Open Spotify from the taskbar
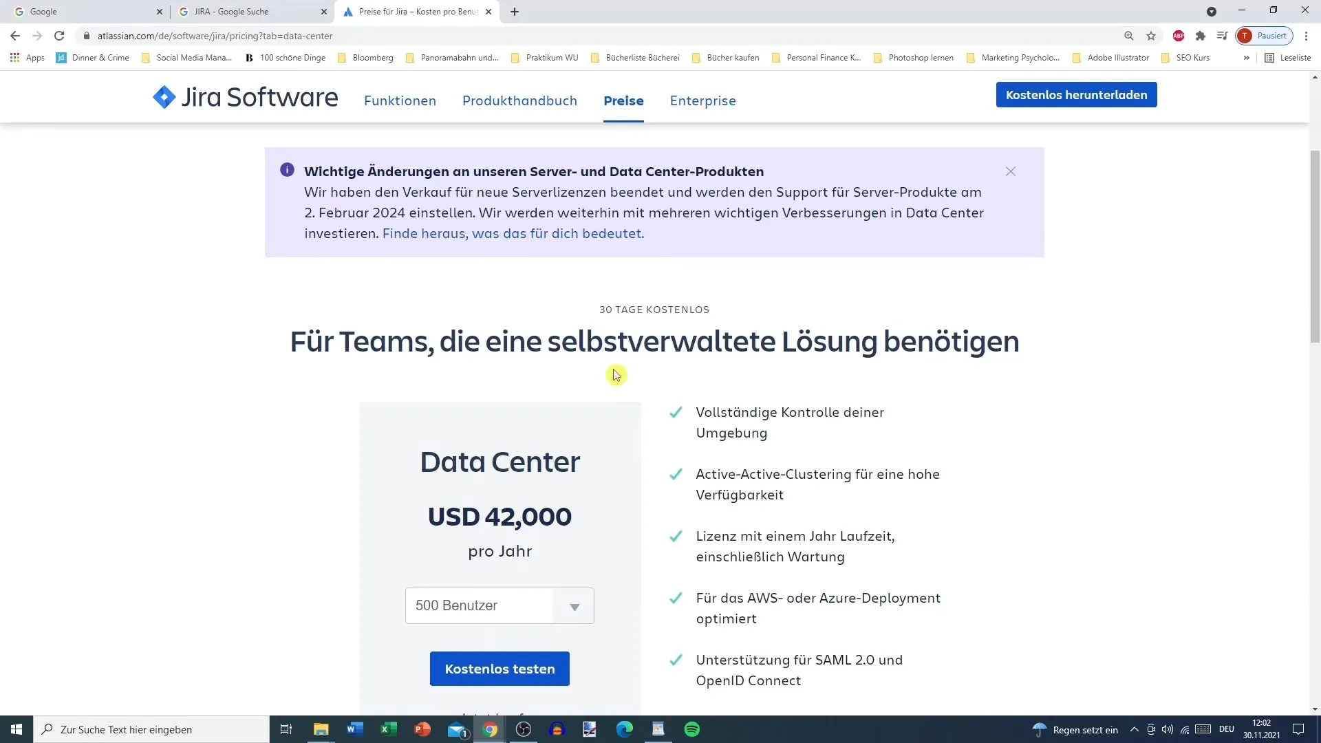This screenshot has width=1321, height=743. click(x=692, y=729)
